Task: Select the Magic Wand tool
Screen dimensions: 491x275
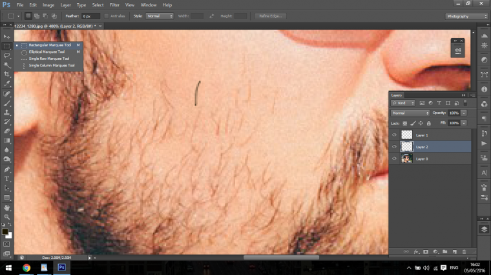Action: (6, 65)
